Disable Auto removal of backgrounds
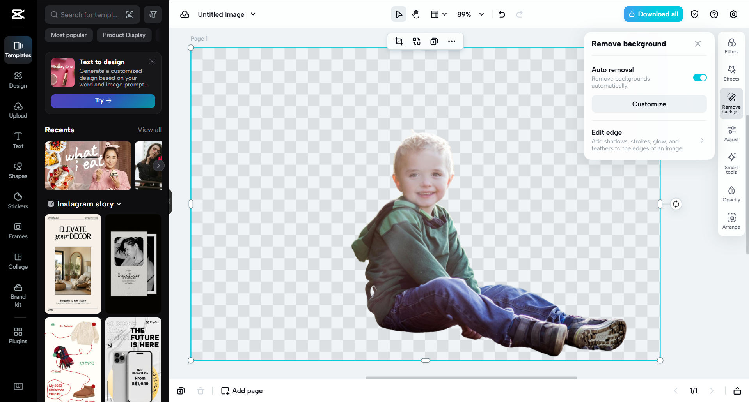The image size is (749, 402). coord(699,78)
